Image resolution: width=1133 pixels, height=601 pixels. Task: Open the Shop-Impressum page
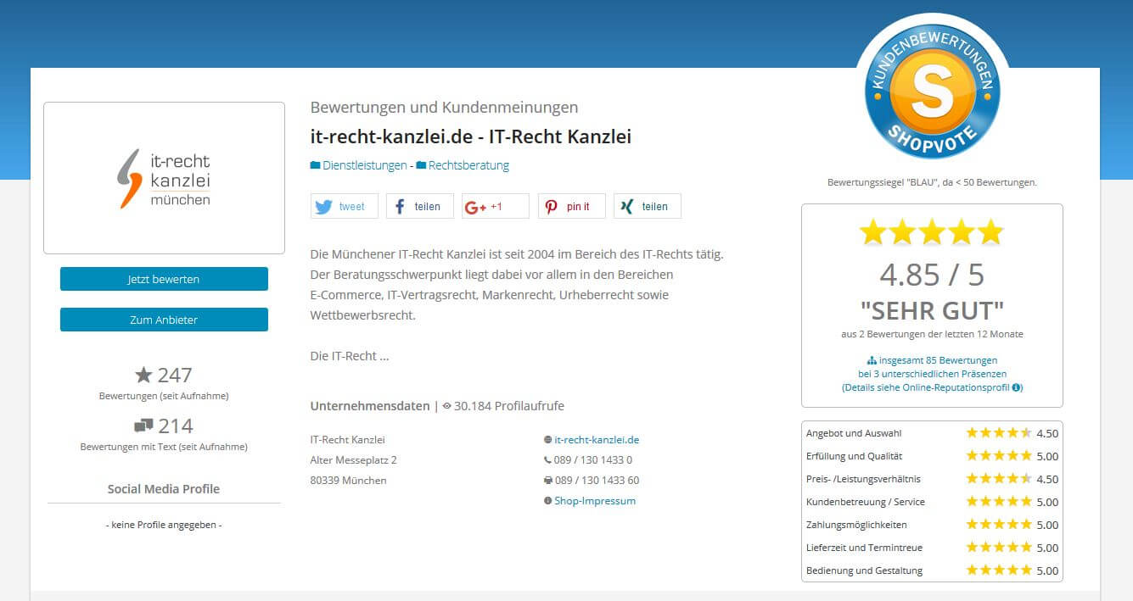[594, 500]
